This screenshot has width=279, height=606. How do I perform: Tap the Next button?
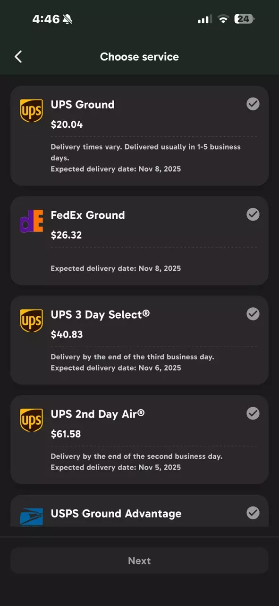pyautogui.click(x=139, y=561)
